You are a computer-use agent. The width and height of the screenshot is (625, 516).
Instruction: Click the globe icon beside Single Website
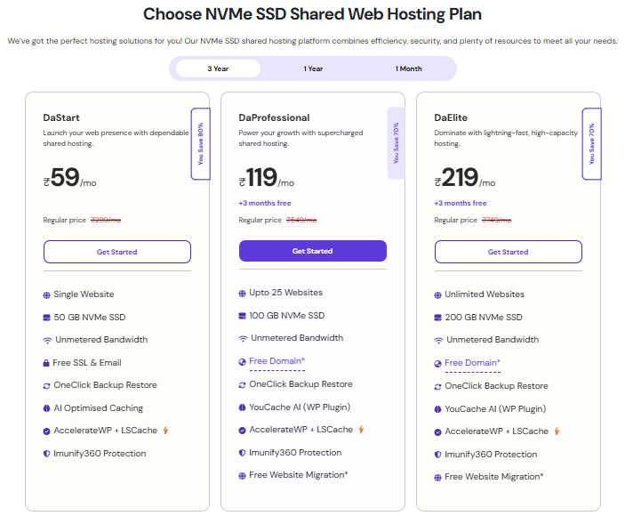point(46,294)
